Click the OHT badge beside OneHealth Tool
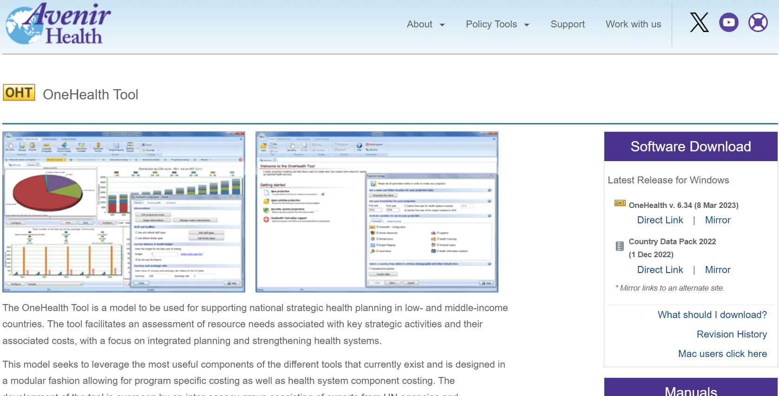 pos(19,92)
